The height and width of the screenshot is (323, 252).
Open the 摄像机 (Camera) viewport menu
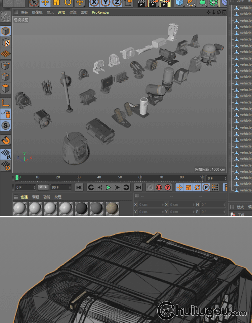pos(37,12)
